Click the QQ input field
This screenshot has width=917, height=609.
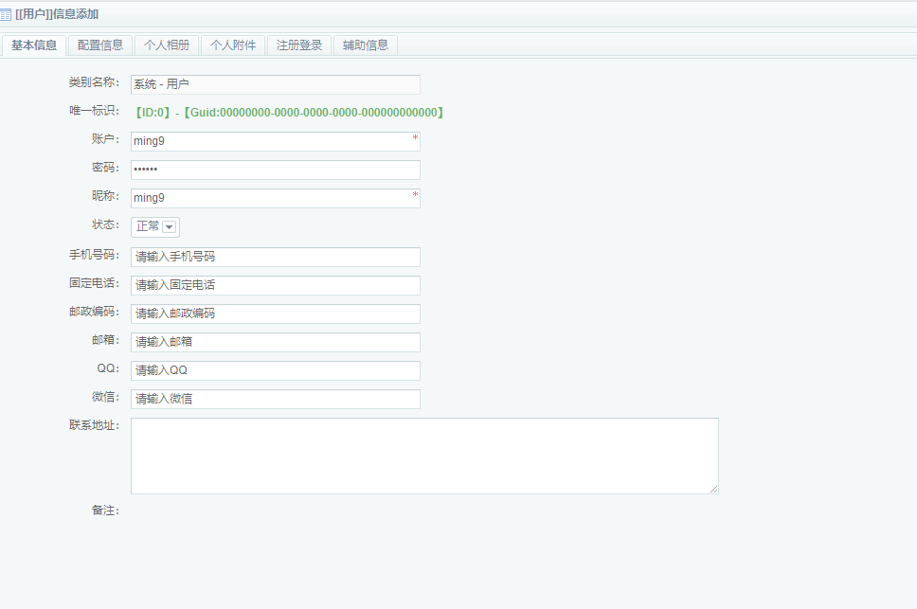coord(275,370)
